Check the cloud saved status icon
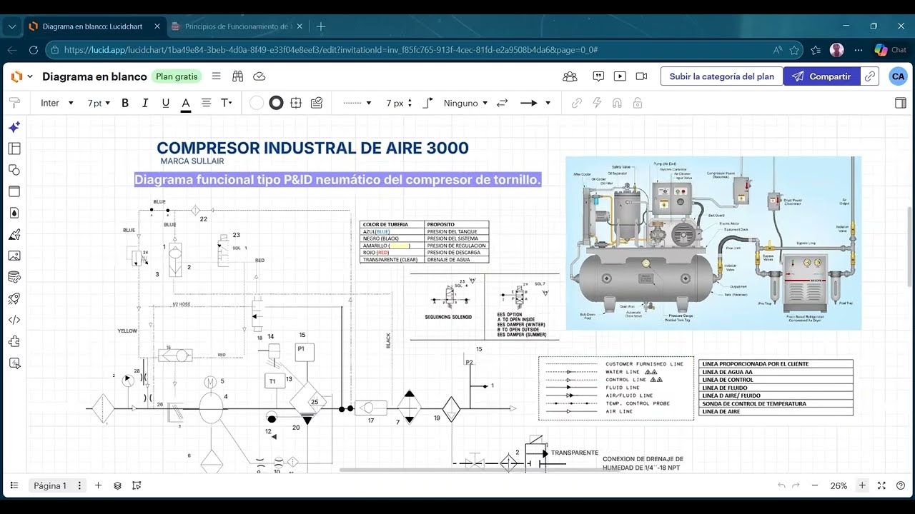 point(259,76)
